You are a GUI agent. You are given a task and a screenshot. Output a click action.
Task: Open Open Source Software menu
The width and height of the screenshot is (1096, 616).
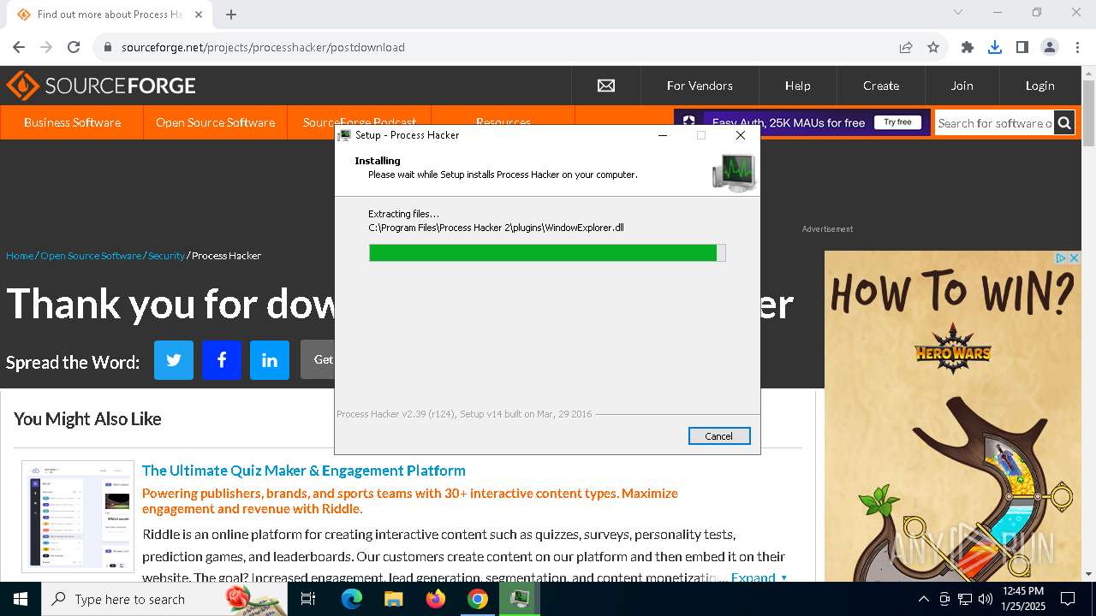215,122
